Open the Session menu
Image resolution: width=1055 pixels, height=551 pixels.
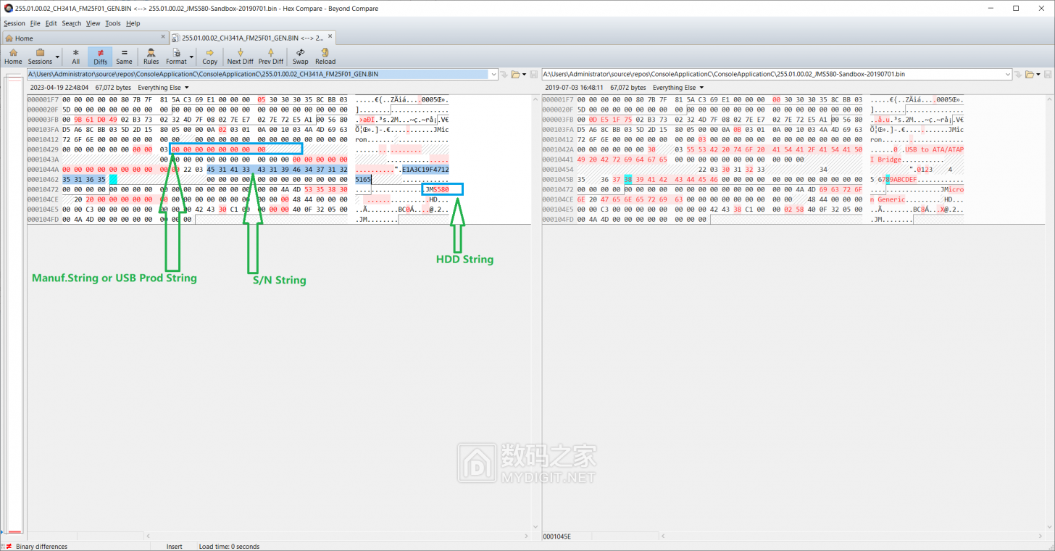pyautogui.click(x=14, y=23)
